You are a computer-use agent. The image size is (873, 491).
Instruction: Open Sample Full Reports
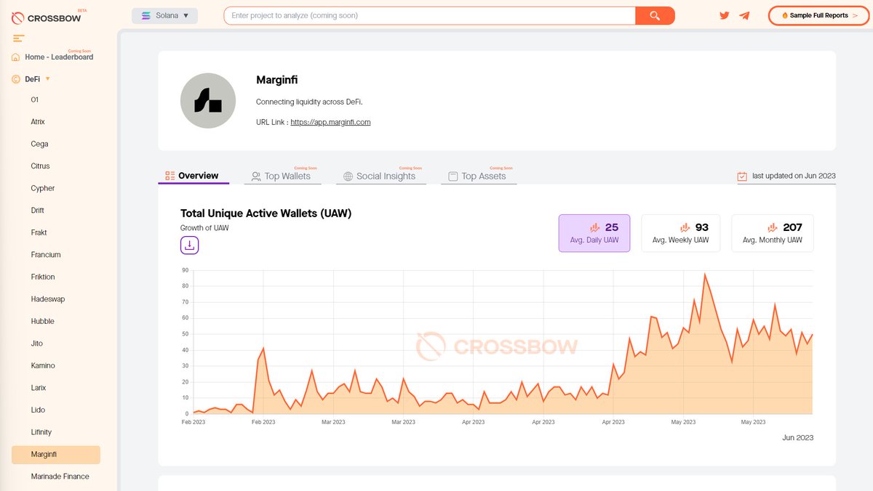pos(819,15)
